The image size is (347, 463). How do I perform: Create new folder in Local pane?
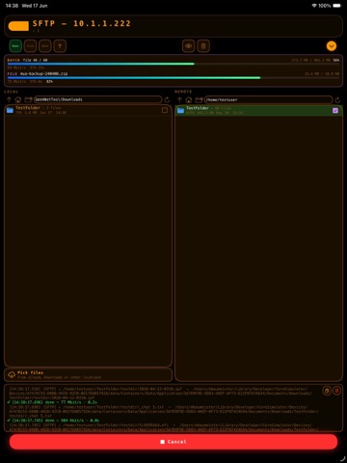(x=28, y=99)
